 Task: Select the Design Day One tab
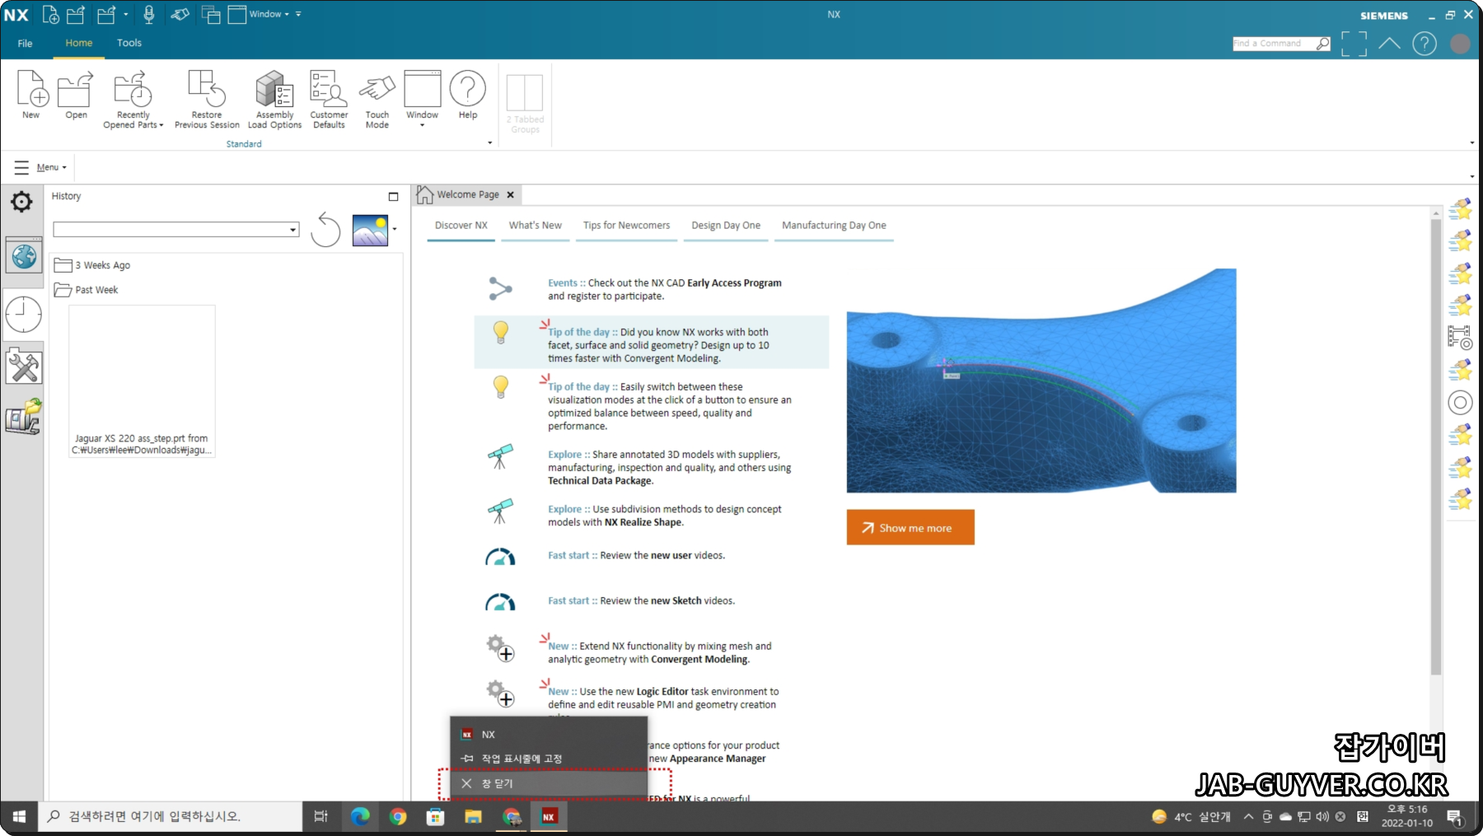726,226
